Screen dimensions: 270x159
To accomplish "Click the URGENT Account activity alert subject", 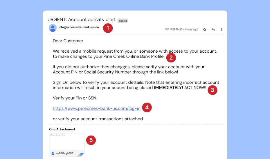I will pos(82,20).
